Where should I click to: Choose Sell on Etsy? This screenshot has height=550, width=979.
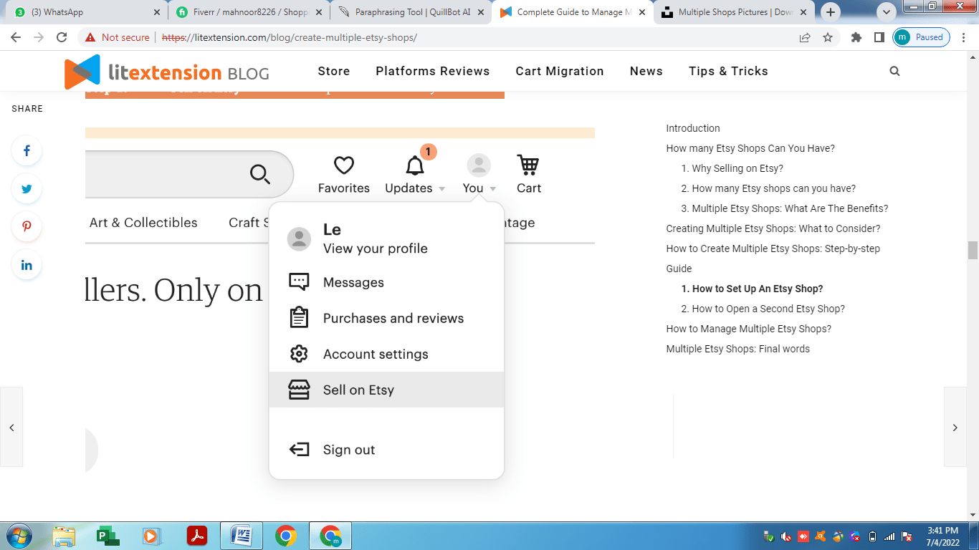pos(386,390)
